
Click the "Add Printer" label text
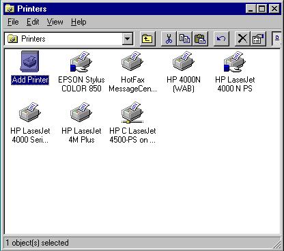[x=30, y=80]
